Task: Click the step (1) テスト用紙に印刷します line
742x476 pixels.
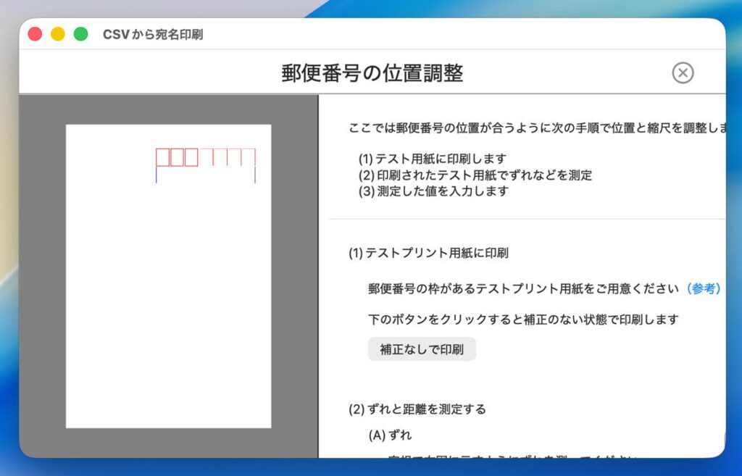Action: 432,159
